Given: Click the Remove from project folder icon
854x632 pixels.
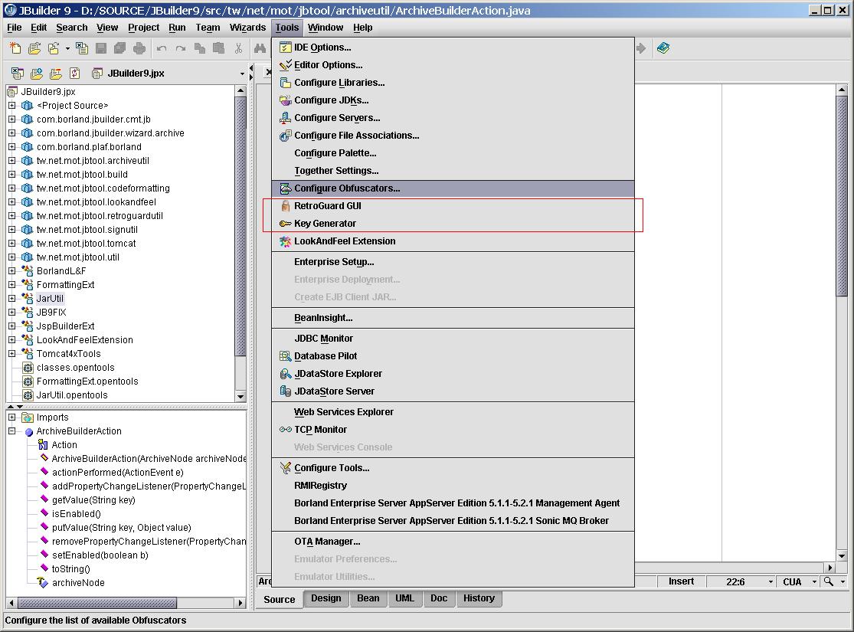Looking at the screenshot, I should 55,74.
